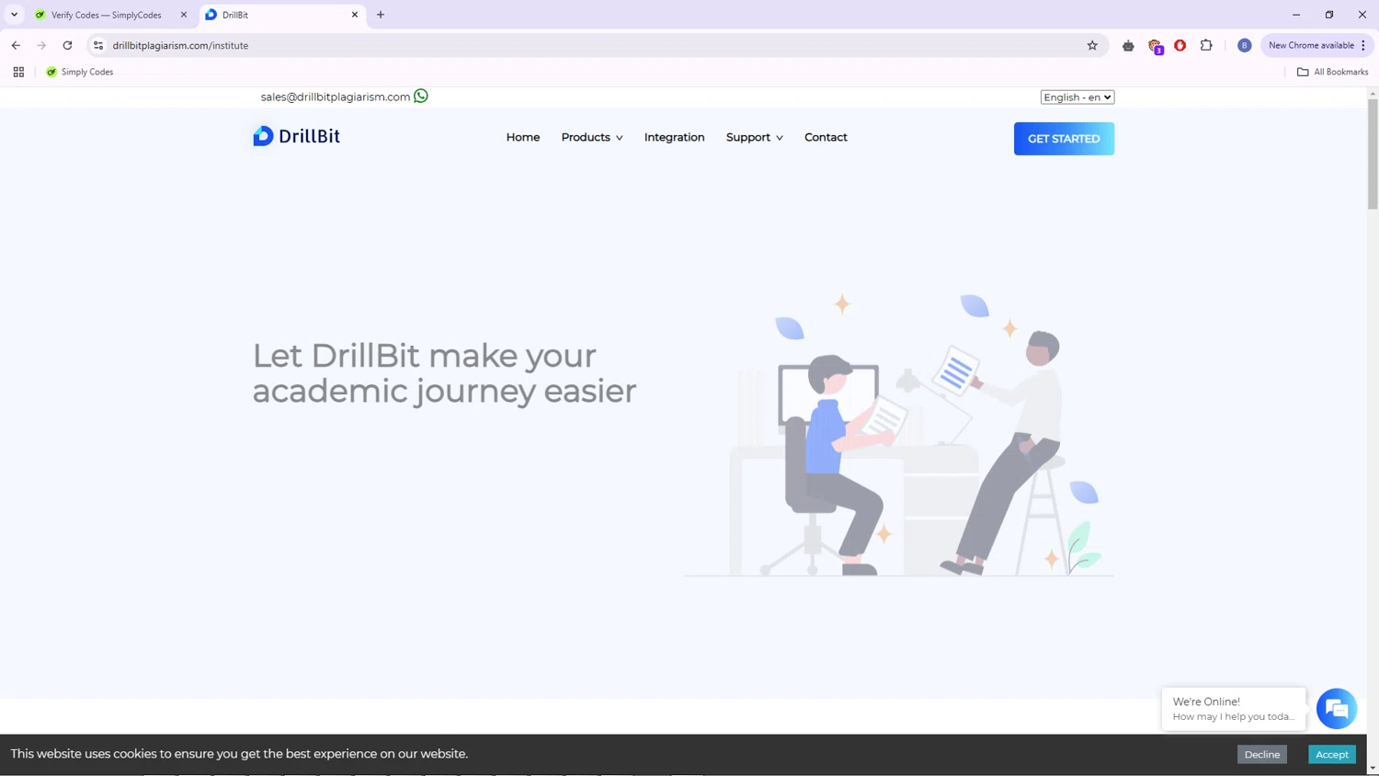Viewport: 1379px width, 776px height.
Task: Close the DrillBit tab
Action: click(355, 15)
